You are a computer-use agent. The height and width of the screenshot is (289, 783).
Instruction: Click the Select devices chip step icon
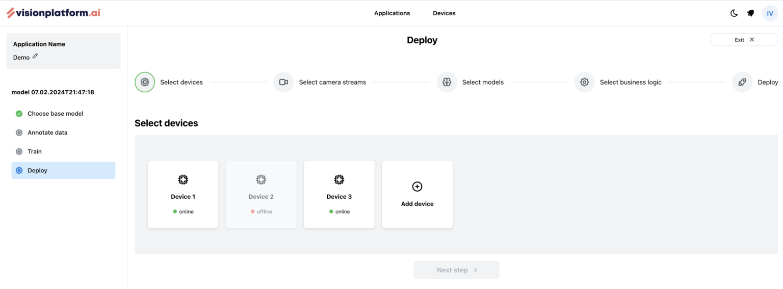[x=145, y=82]
